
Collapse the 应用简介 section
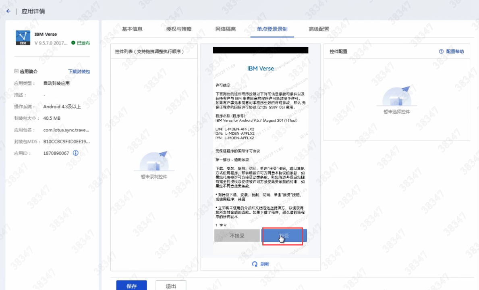[16, 71]
